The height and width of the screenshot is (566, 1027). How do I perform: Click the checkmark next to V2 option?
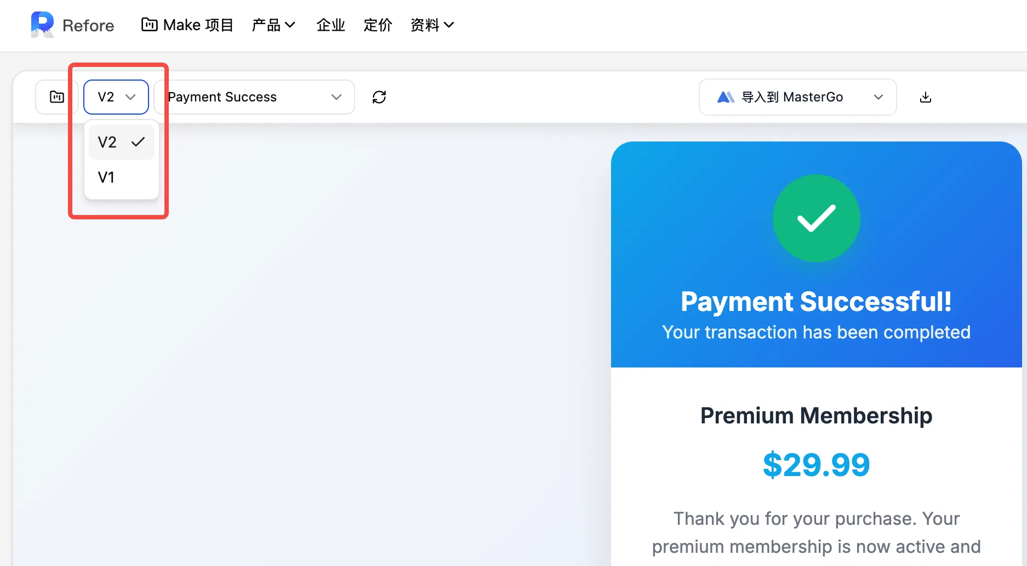[x=138, y=142]
